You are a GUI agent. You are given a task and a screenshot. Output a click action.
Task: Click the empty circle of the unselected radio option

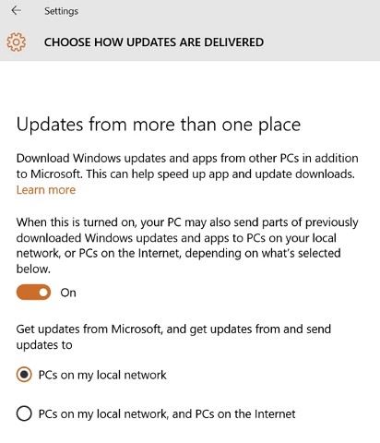click(24, 413)
